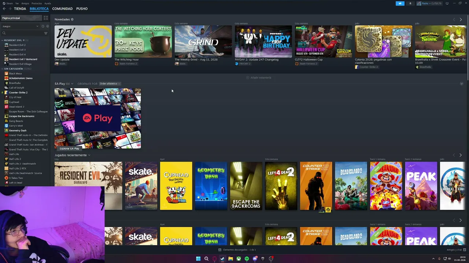
Task: Open the PUSHO profile tab
Action: [x=82, y=8]
